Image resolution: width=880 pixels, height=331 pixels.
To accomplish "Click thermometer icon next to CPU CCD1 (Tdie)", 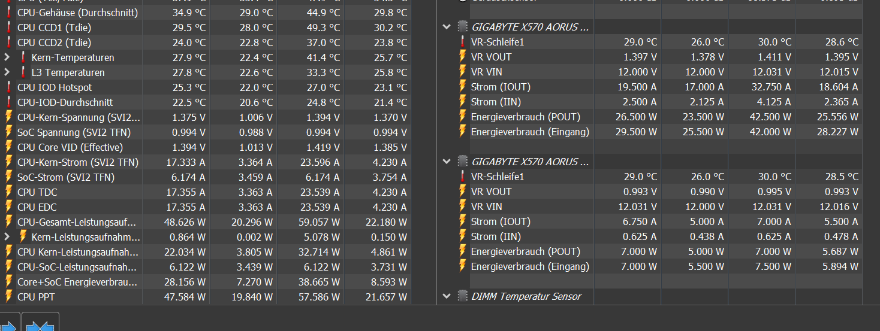I will click(x=9, y=28).
